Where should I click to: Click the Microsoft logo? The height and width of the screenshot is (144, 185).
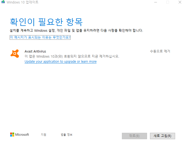click(x=20, y=135)
